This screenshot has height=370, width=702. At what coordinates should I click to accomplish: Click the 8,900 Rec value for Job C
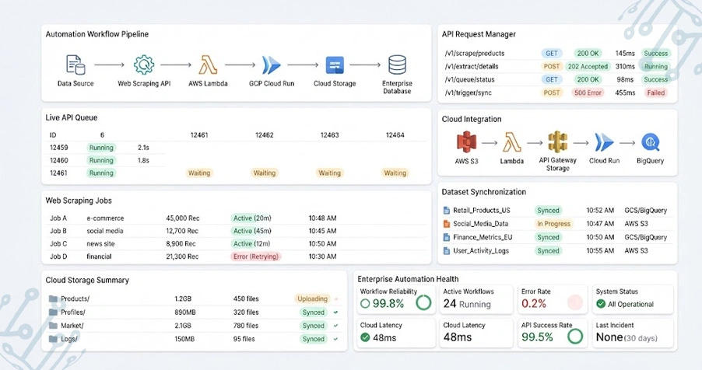click(x=181, y=244)
